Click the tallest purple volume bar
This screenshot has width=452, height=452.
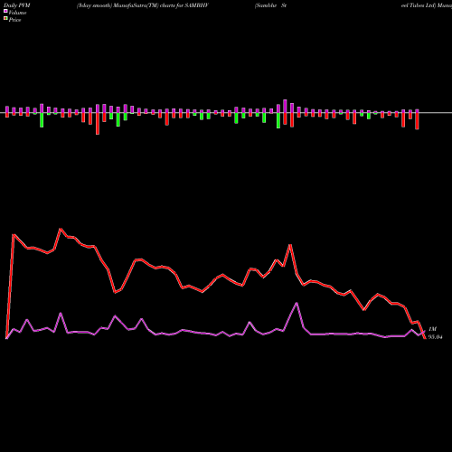285,106
